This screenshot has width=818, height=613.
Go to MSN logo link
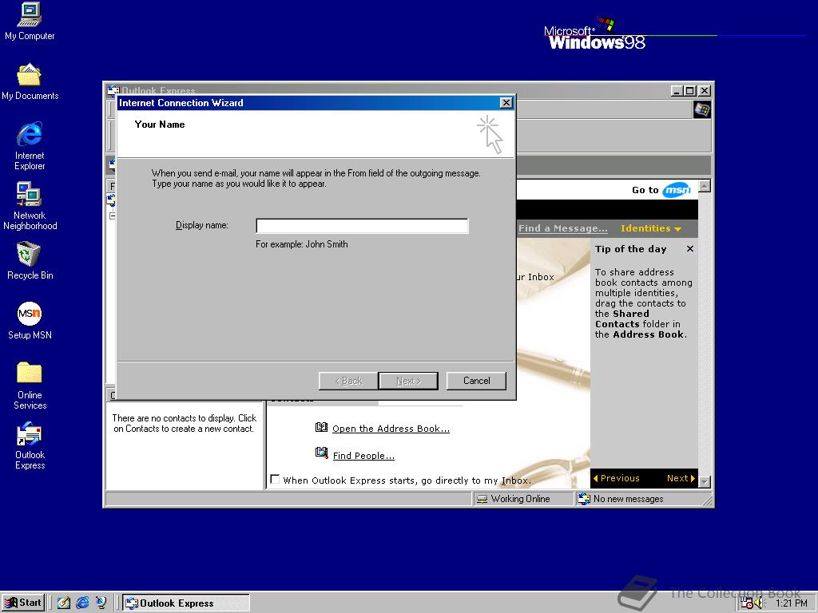(677, 190)
